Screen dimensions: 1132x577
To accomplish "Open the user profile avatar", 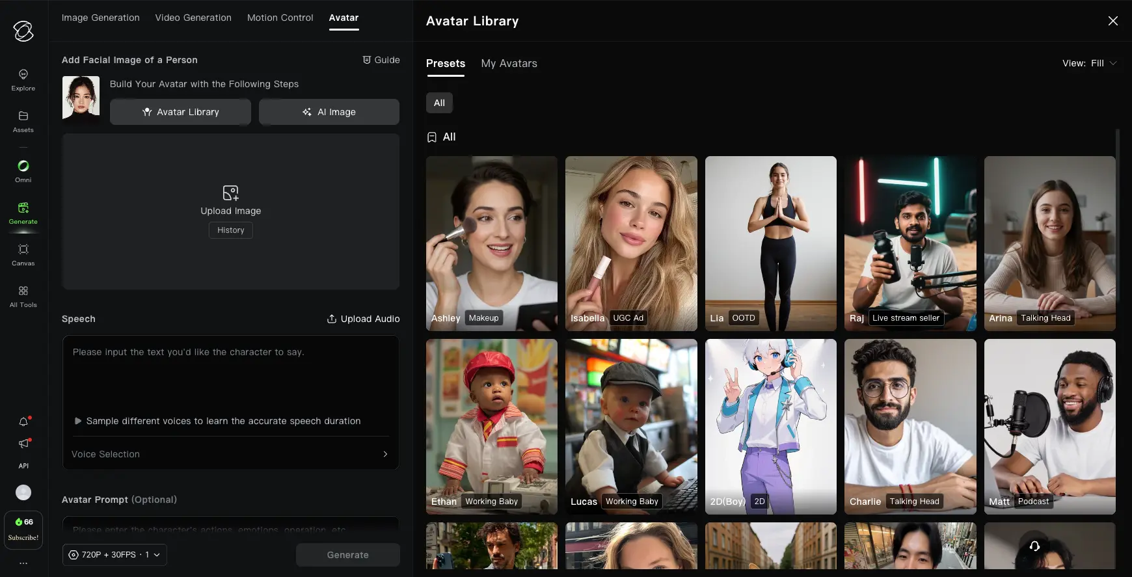I will pos(23,492).
